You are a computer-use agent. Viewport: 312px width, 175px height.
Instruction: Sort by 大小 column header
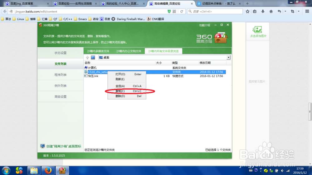[163, 63]
